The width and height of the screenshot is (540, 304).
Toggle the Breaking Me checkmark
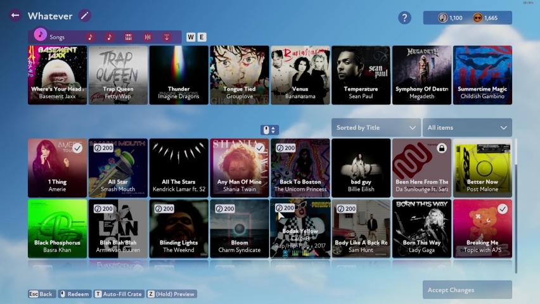click(x=503, y=208)
